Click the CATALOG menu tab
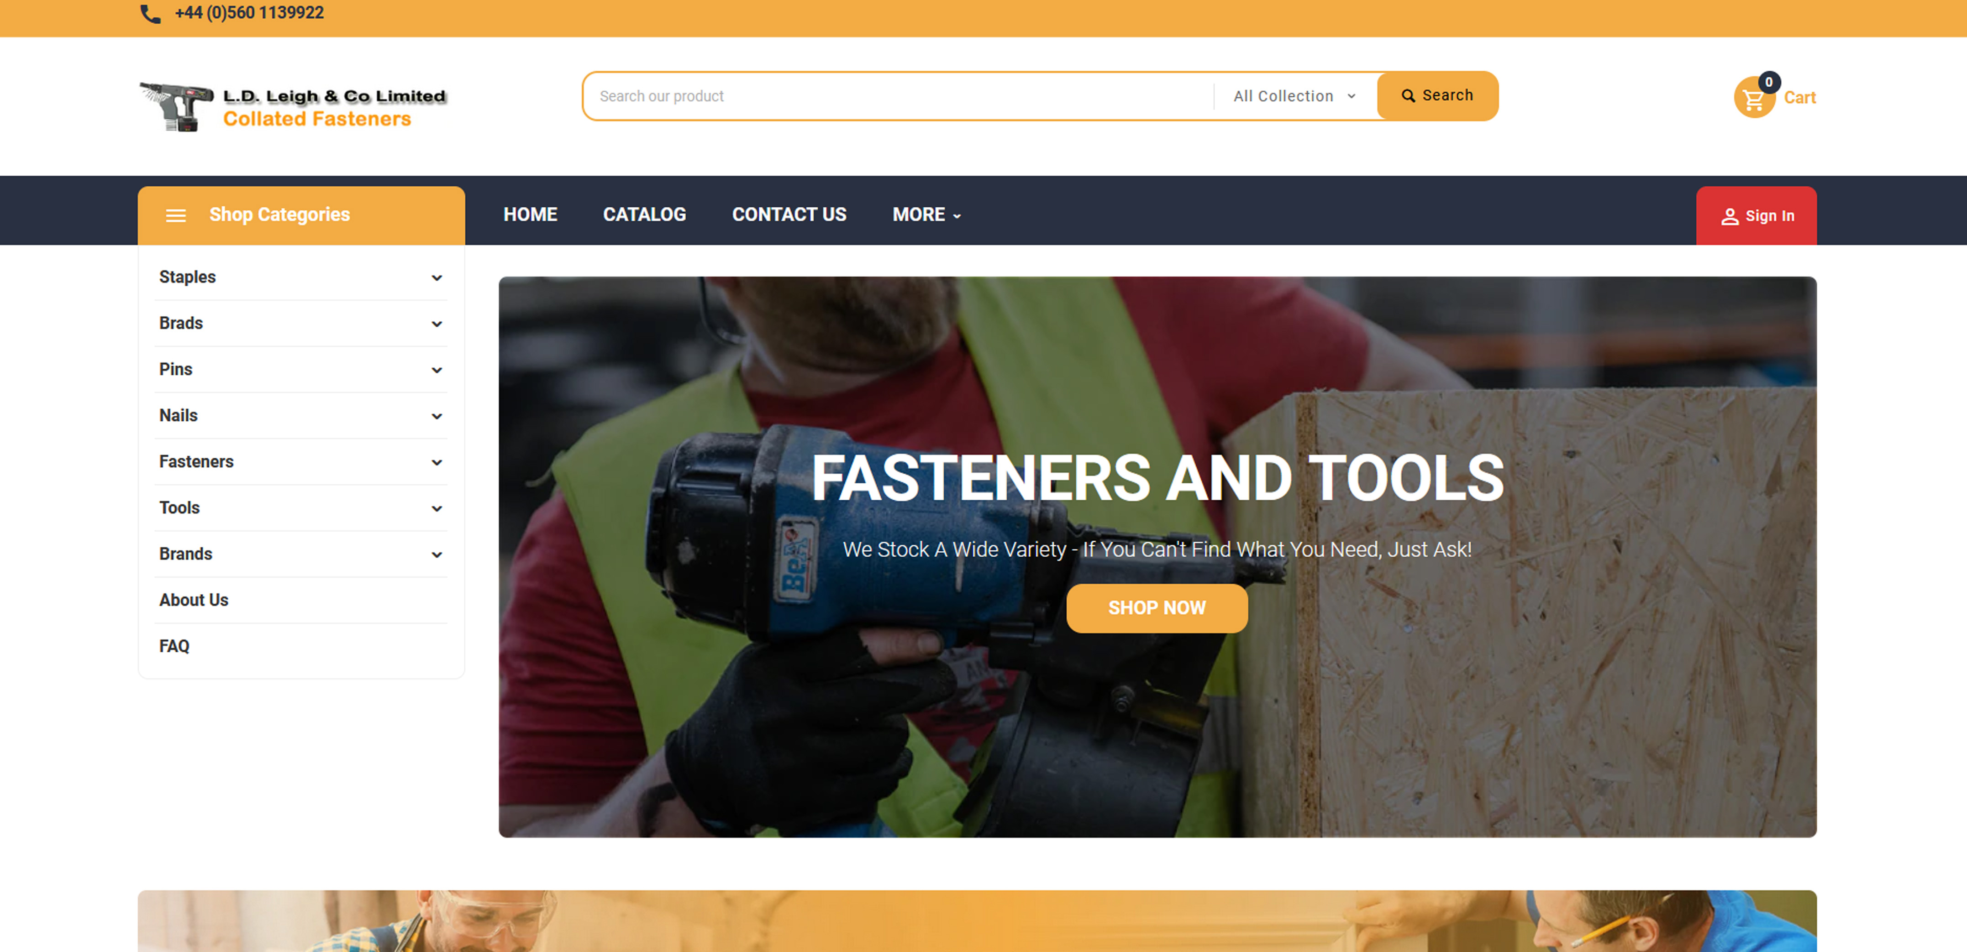Viewport: 1967px width, 952px height. [x=643, y=213]
